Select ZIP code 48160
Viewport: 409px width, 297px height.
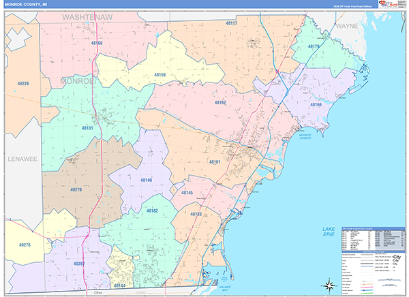tap(97, 43)
